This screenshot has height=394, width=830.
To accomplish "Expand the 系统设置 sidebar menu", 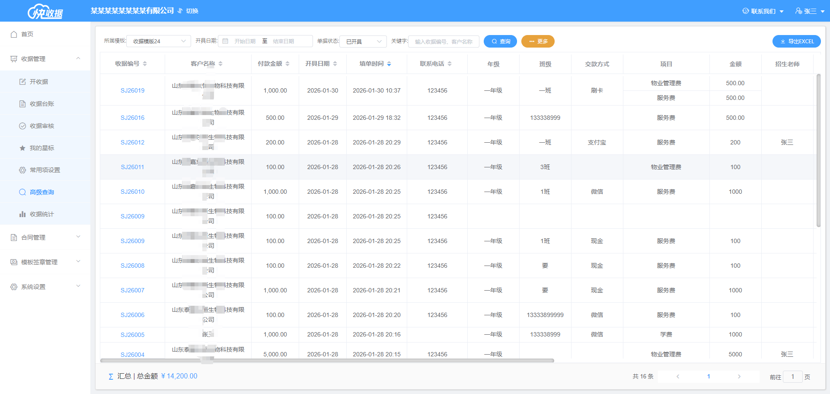I will (x=45, y=287).
